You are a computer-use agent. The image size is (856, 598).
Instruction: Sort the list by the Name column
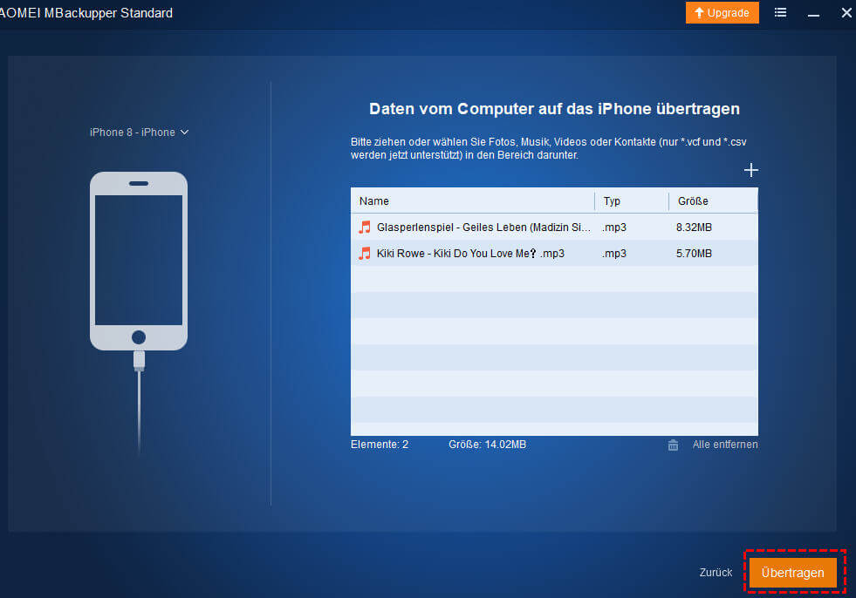coord(373,200)
